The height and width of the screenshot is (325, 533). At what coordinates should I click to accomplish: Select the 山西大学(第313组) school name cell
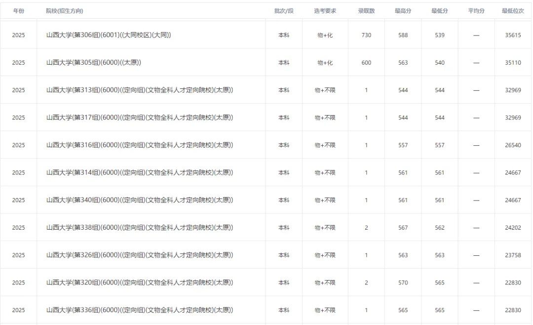coord(140,90)
